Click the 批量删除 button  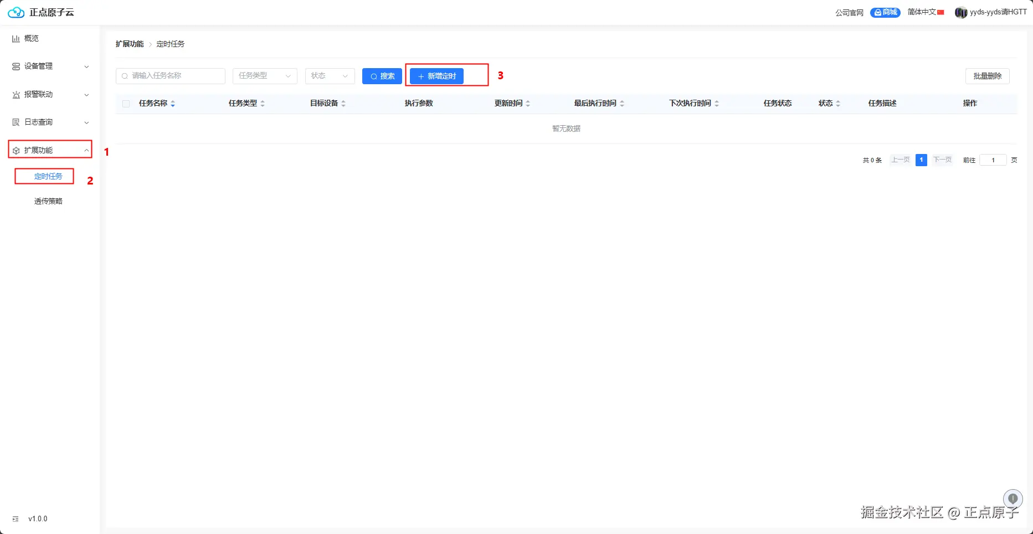click(x=988, y=76)
